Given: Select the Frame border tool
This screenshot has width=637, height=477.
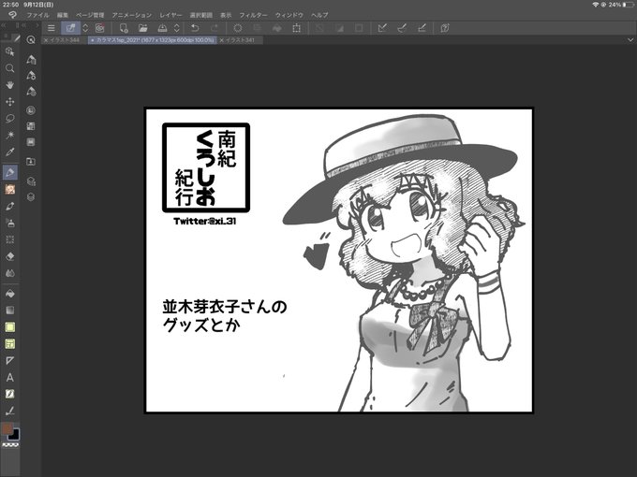Looking at the screenshot, I should coord(9,343).
